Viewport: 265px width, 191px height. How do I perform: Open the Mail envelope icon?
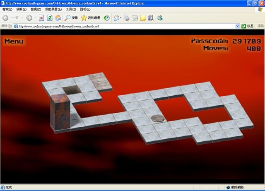pos(116,18)
